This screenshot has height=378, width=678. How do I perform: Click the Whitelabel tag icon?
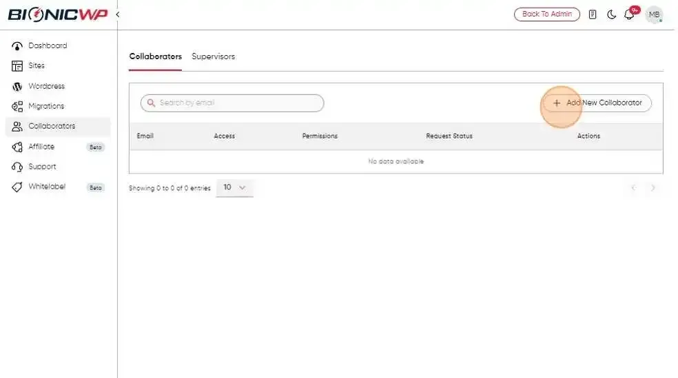click(x=17, y=187)
